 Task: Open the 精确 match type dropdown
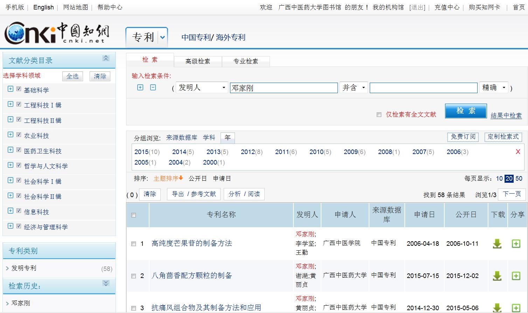[x=494, y=88]
